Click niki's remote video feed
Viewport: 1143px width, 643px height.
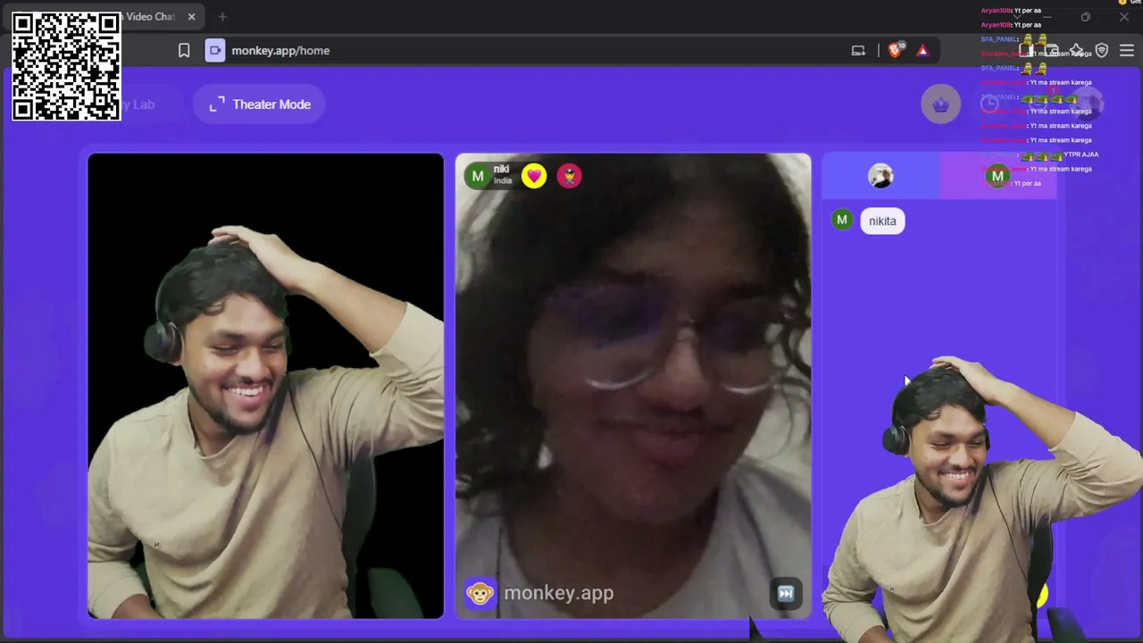[x=633, y=386]
